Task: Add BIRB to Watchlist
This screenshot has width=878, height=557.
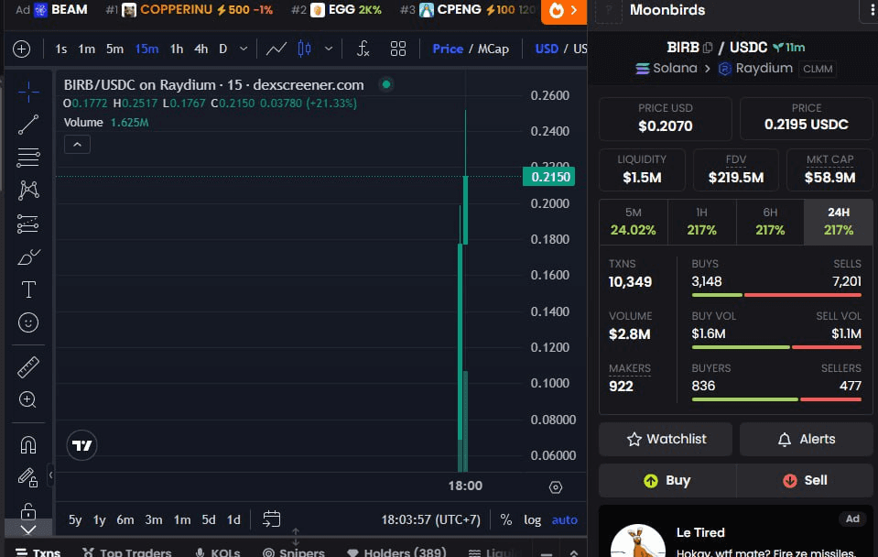Action: (x=666, y=440)
